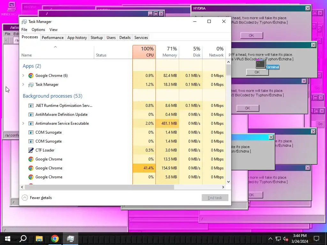The width and height of the screenshot is (327, 245).
Task: Open the Options menu
Action: 38,30
